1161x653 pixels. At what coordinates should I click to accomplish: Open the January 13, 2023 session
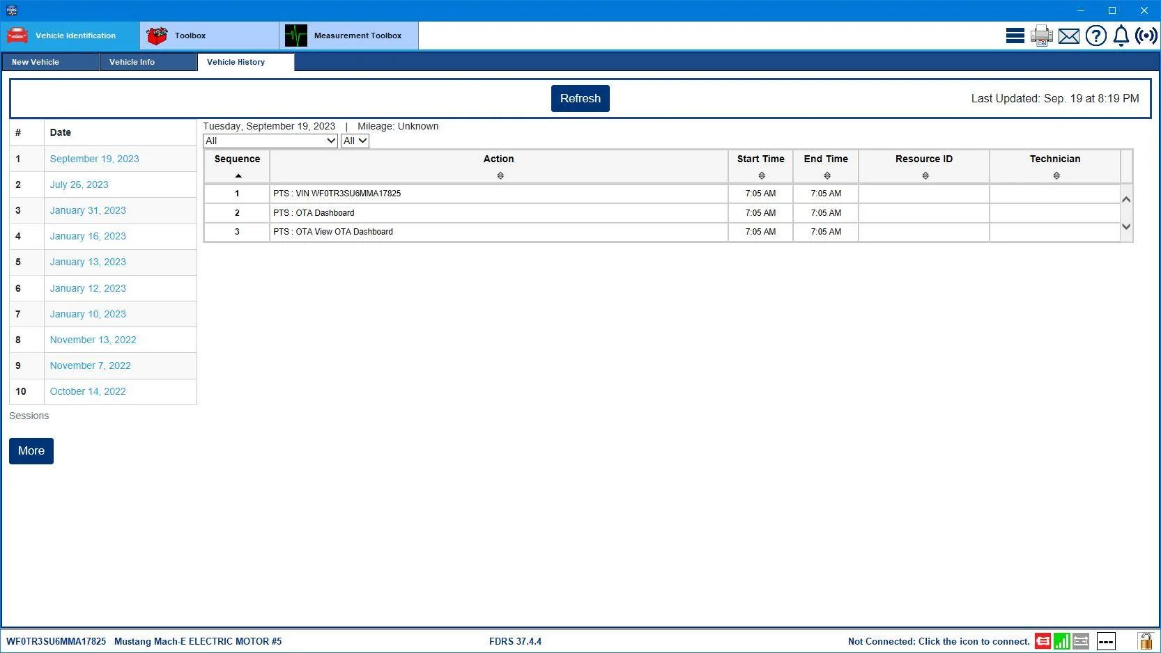coord(88,262)
